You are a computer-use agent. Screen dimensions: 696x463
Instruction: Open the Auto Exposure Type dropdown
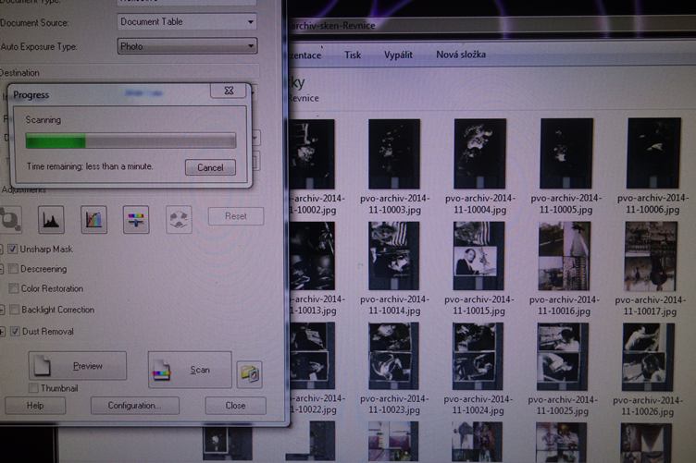click(x=187, y=46)
